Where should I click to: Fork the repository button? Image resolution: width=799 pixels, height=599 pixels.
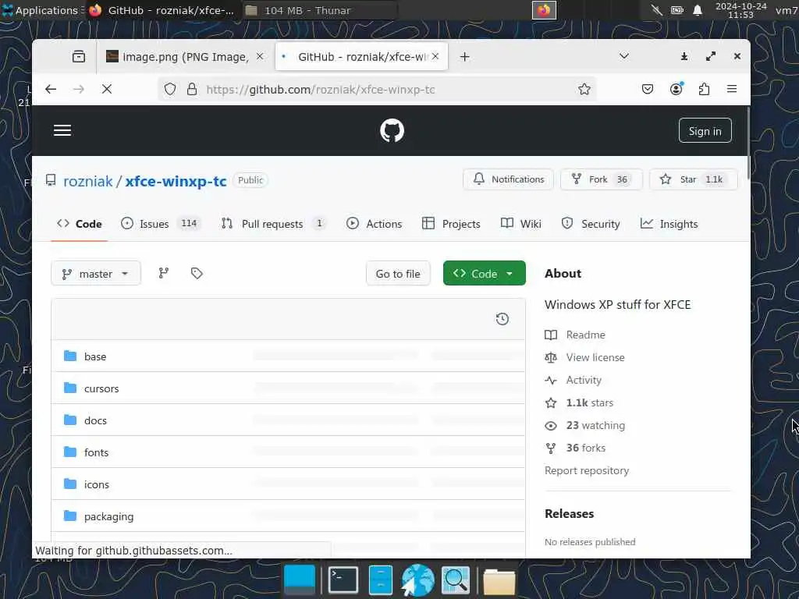click(602, 179)
